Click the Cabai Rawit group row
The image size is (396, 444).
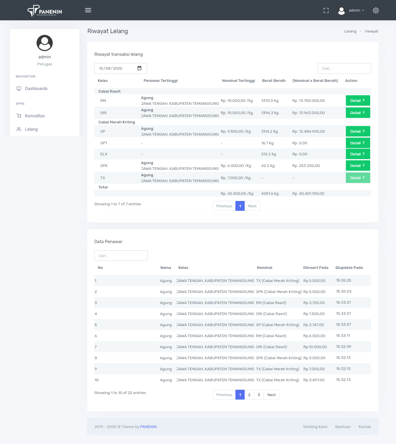click(232, 91)
